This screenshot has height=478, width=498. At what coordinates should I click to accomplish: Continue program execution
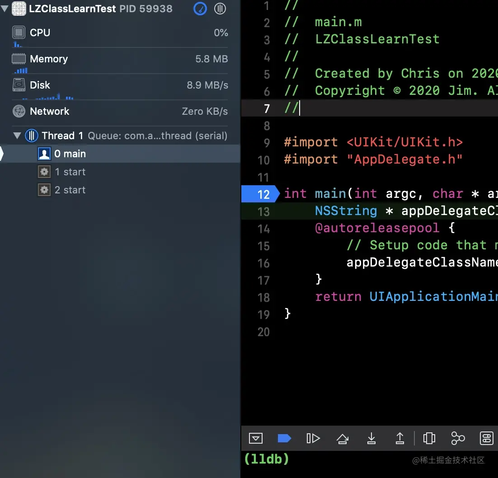coord(313,438)
